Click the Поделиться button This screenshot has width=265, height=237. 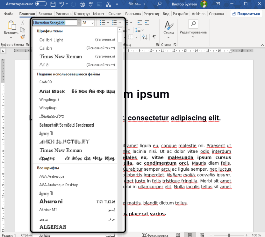[246, 14]
